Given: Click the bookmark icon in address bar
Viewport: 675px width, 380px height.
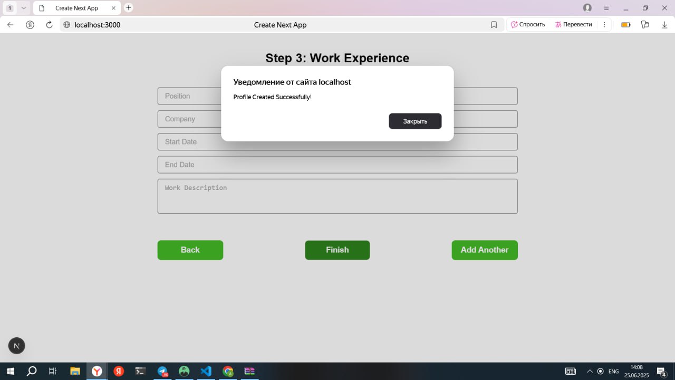Looking at the screenshot, I should click(494, 24).
